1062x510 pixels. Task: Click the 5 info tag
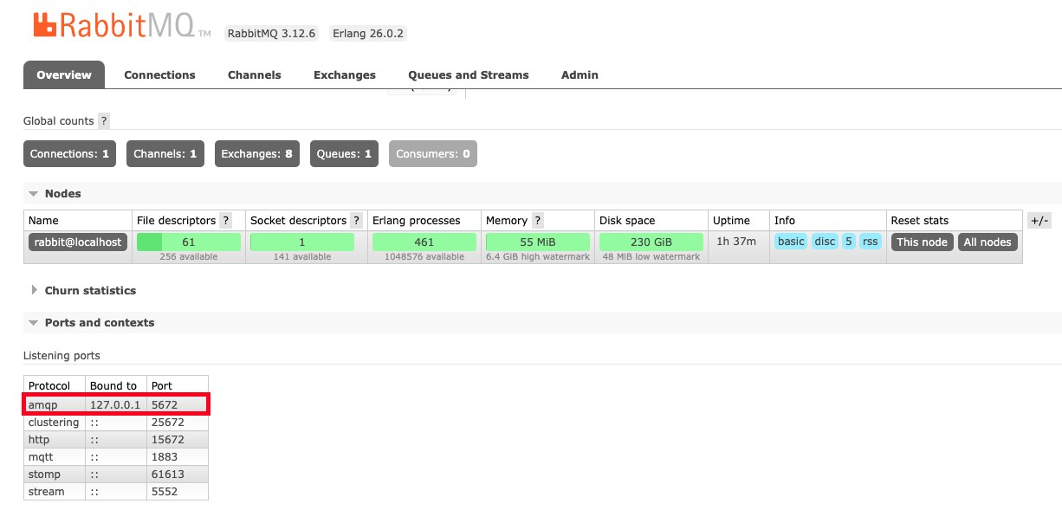[849, 242]
